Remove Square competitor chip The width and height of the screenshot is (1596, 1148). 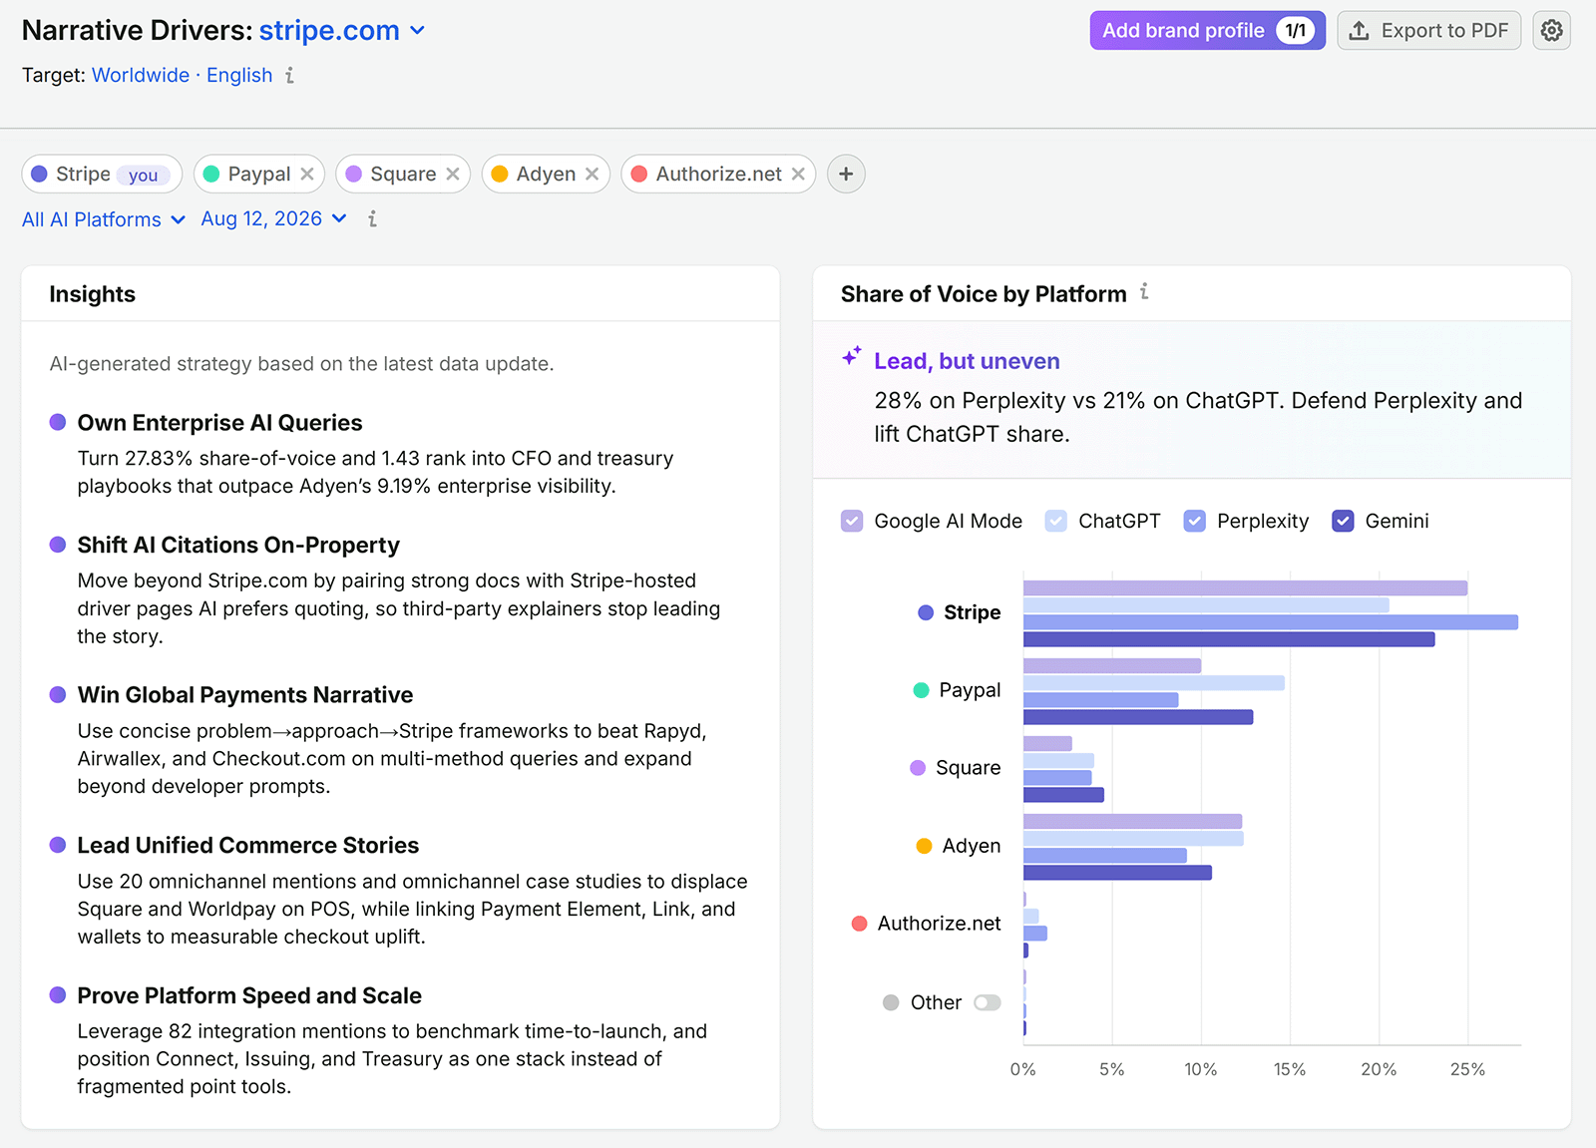click(453, 174)
